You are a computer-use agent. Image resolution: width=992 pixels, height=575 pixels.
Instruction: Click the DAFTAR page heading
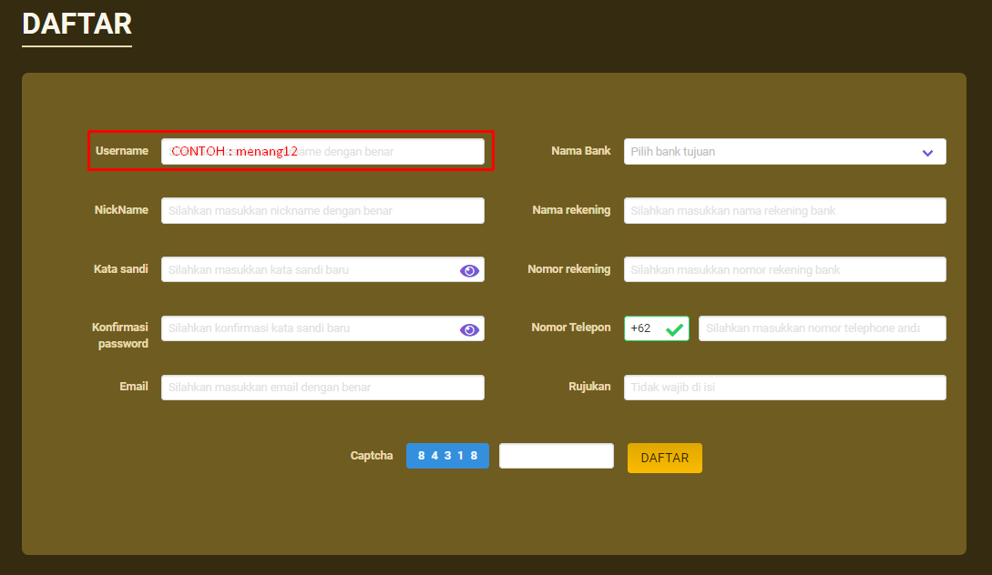coord(77,24)
